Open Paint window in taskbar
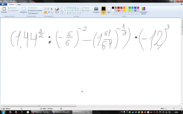Screen dimensions: 183x114 click(x=82, y=112)
